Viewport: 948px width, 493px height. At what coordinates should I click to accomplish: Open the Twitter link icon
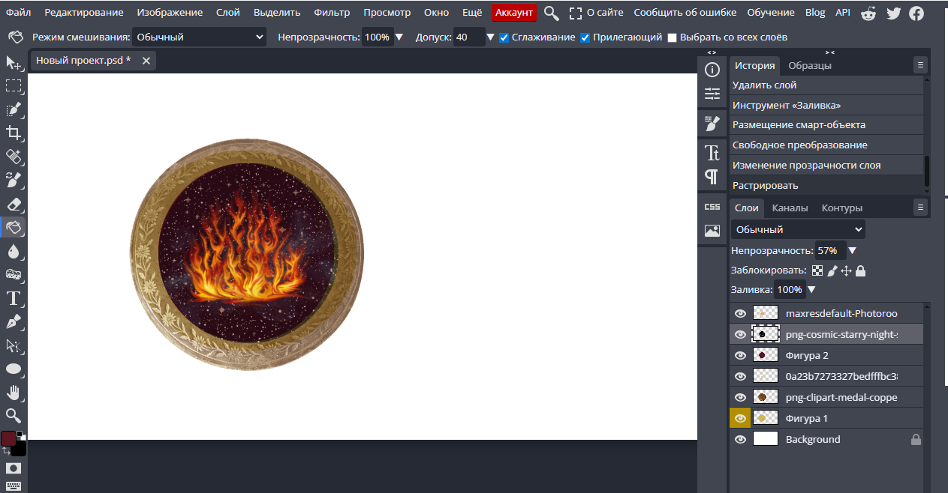pos(893,13)
